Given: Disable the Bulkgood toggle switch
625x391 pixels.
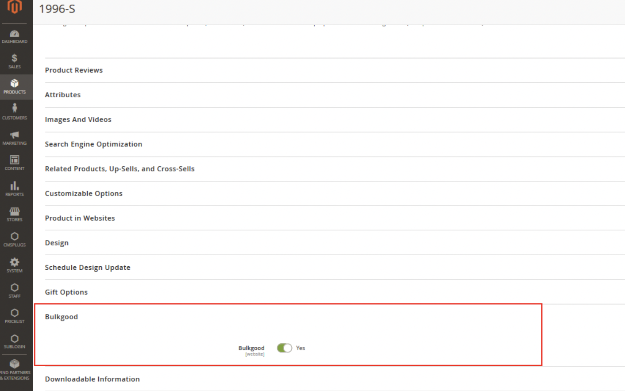Looking at the screenshot, I should pos(284,348).
